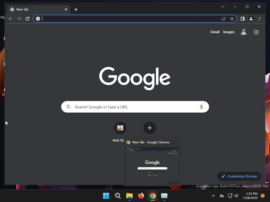The image size is (270, 202).
Task: Open taskbar Search
Action: (x=118, y=196)
